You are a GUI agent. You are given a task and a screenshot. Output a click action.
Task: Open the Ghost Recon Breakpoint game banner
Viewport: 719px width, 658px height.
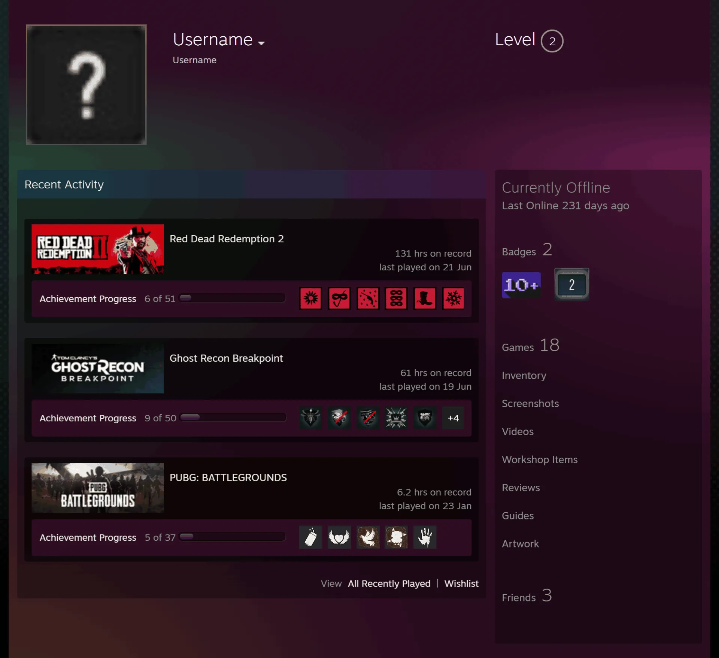tap(97, 369)
